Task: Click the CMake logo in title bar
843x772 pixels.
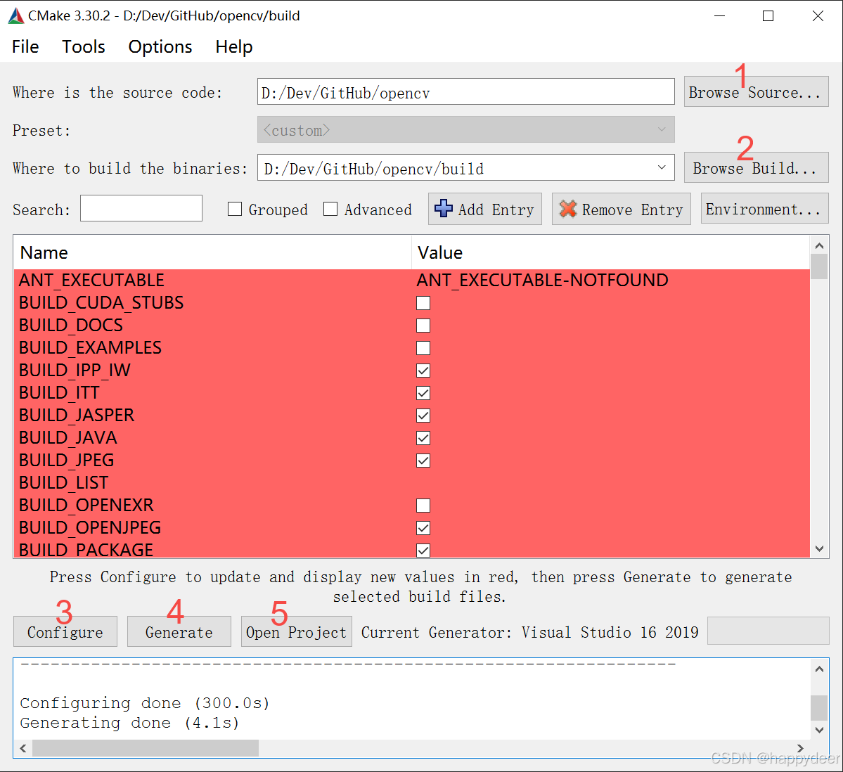Action: 15,15
